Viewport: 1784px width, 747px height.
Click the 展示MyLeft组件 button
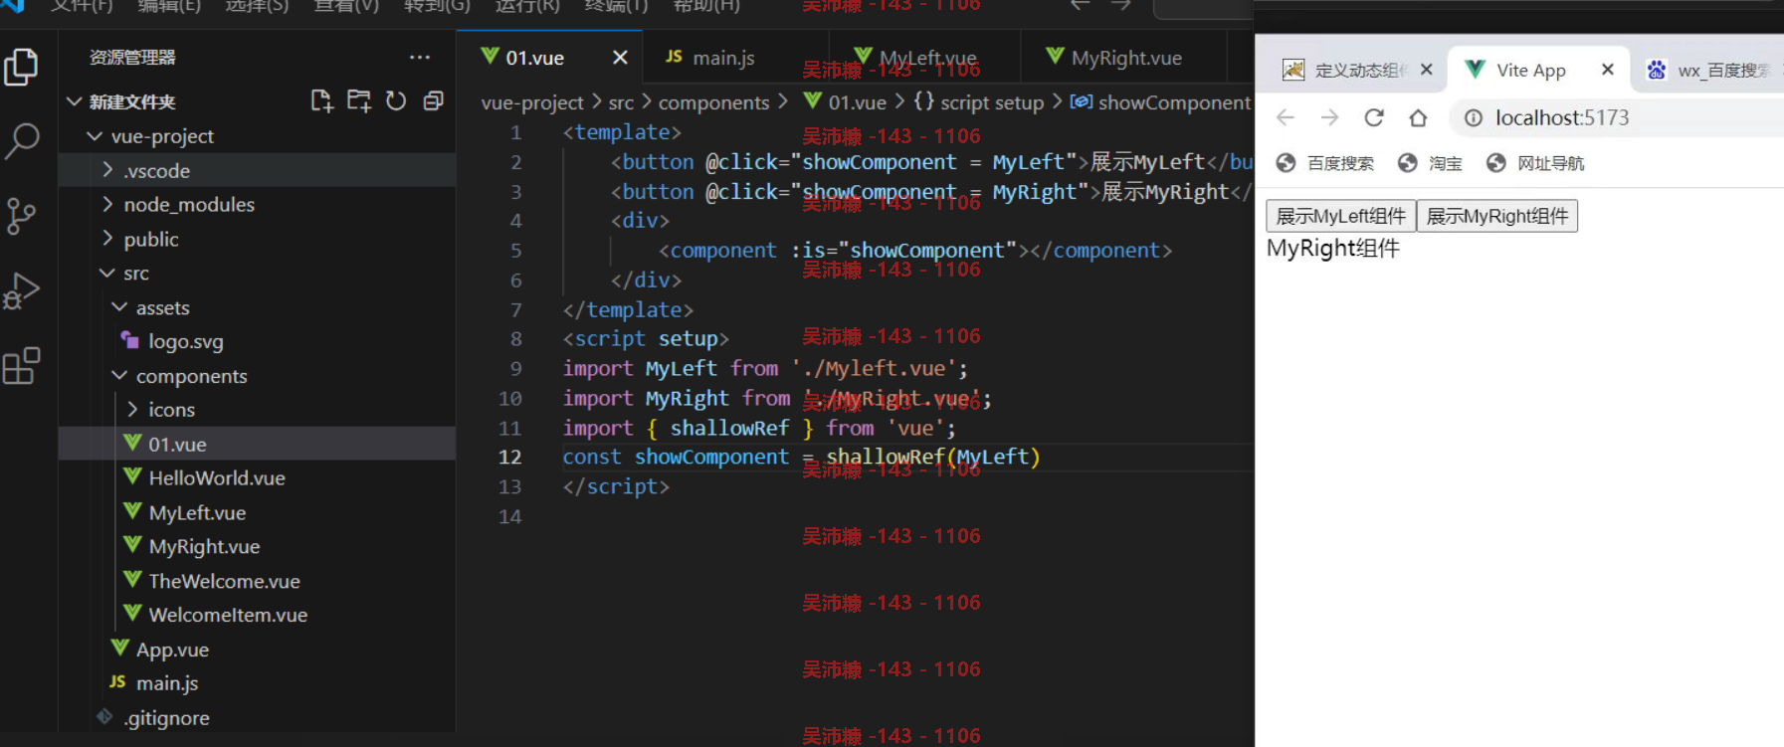[x=1340, y=216]
